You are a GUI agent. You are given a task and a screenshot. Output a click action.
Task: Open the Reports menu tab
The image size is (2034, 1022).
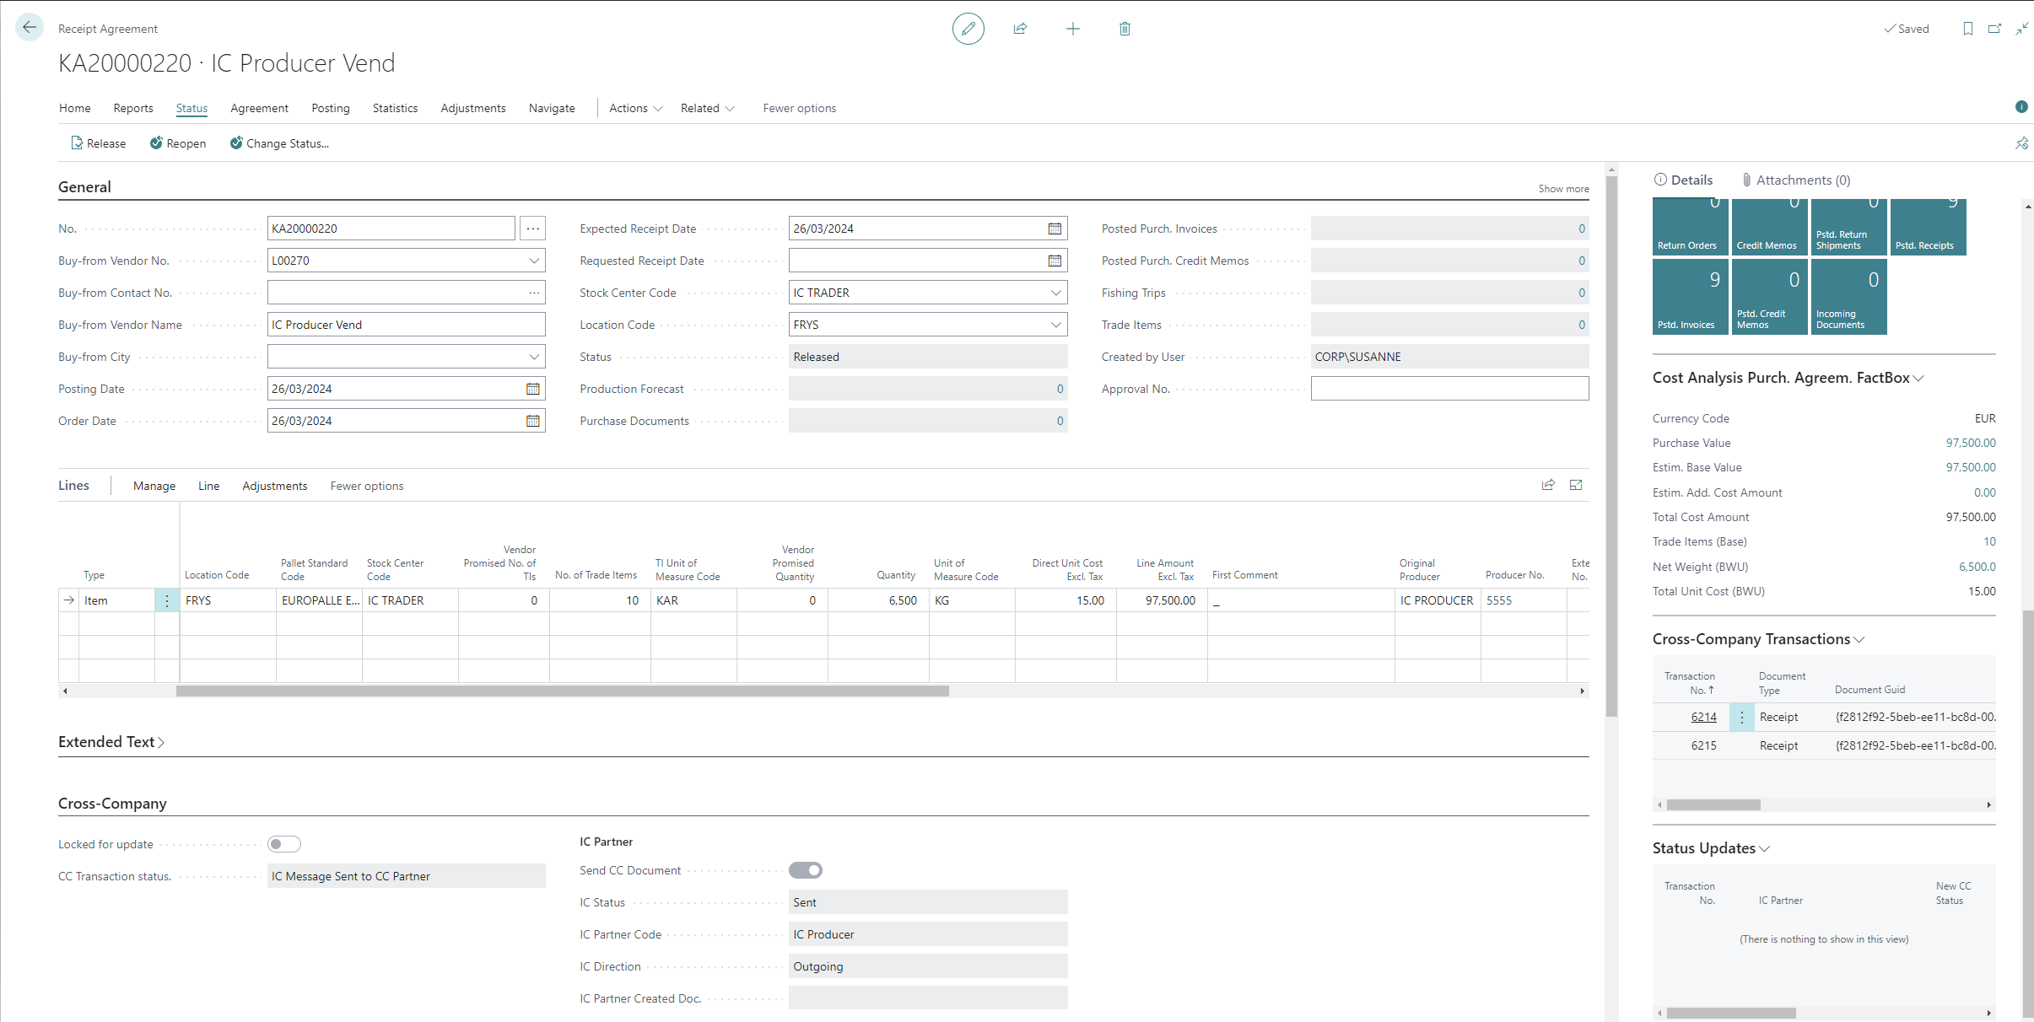coord(133,108)
